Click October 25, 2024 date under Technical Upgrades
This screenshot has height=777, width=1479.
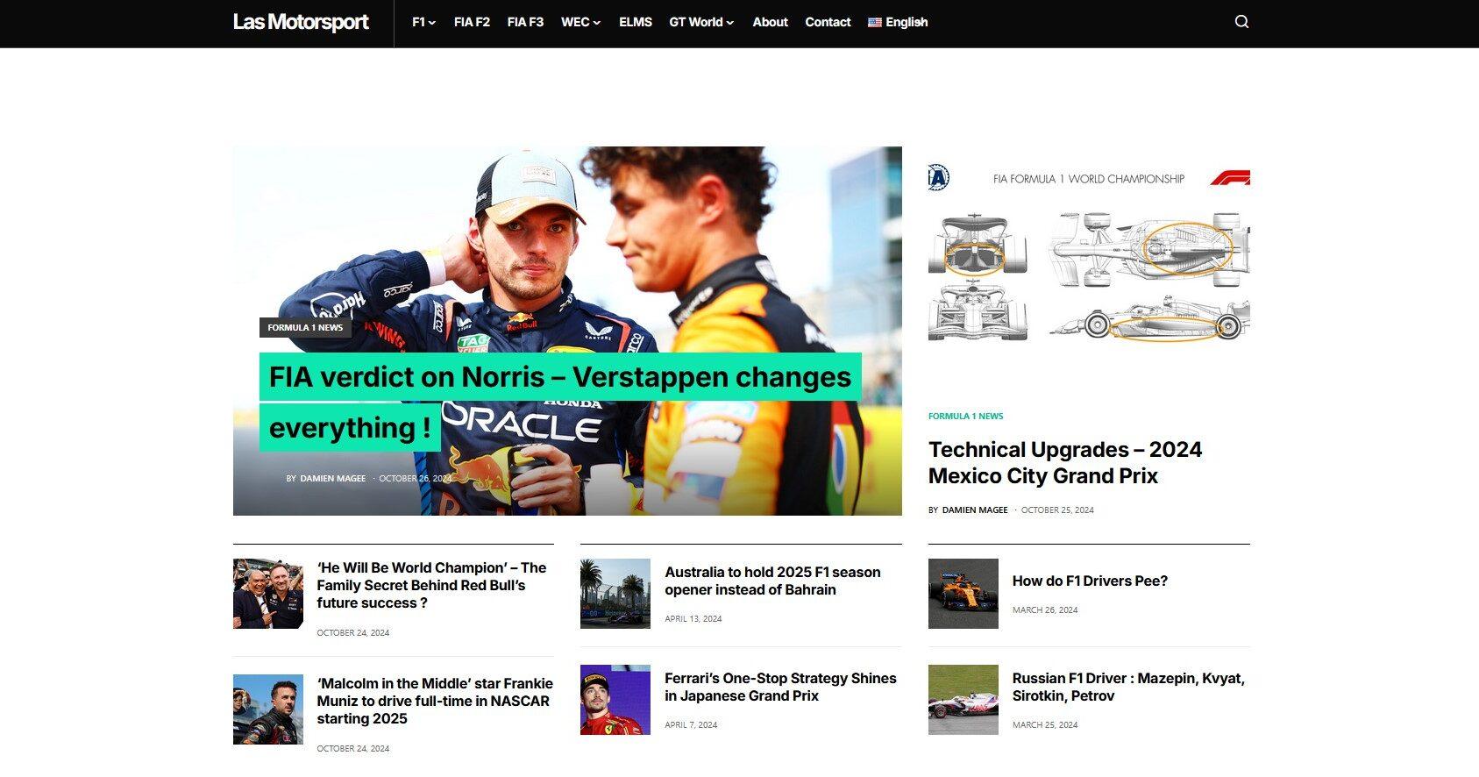1057,510
